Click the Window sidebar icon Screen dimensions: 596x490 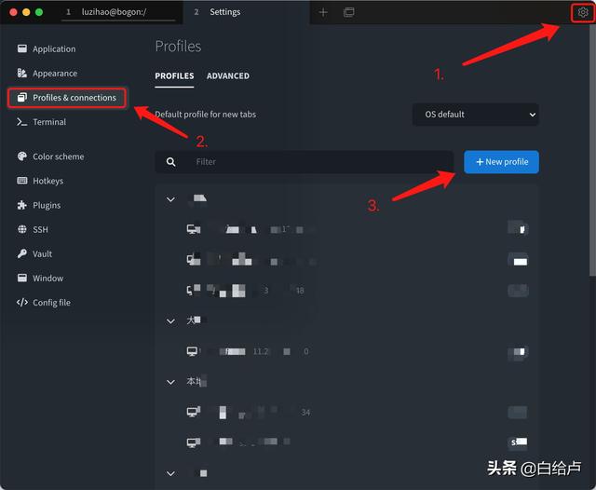point(22,278)
